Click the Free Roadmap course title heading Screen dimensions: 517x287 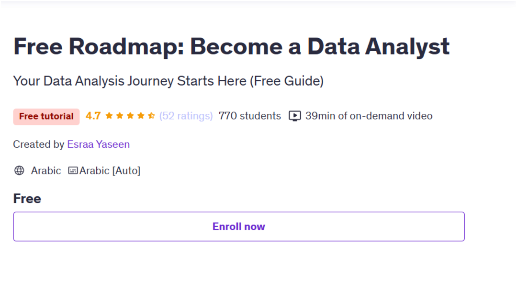click(x=231, y=46)
